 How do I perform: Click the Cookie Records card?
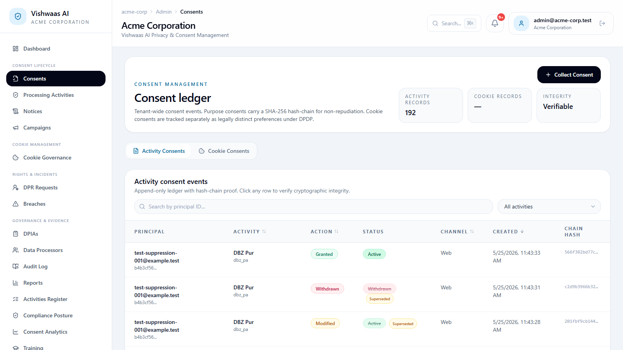pyautogui.click(x=500, y=105)
